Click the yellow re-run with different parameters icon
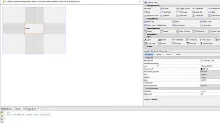Viewport: 220px width, 123px height. (2, 115)
